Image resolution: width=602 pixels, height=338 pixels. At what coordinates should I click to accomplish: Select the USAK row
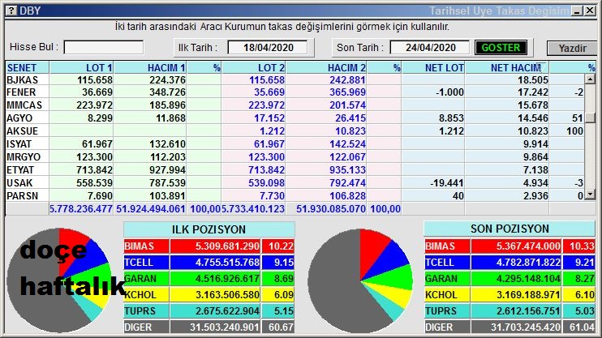pos(295,182)
